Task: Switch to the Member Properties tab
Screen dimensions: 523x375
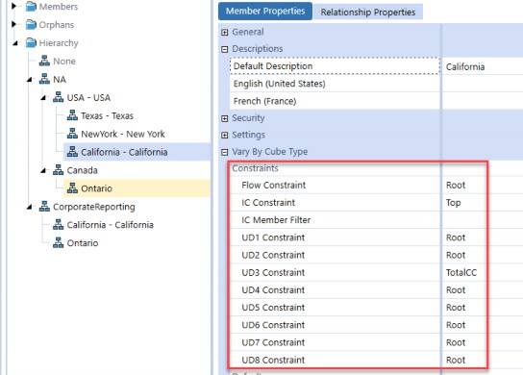Action: [265, 11]
